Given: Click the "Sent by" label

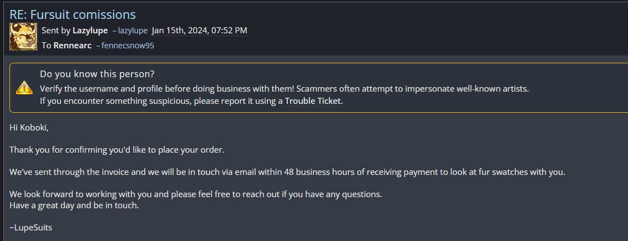Looking at the screenshot, I should pos(55,30).
